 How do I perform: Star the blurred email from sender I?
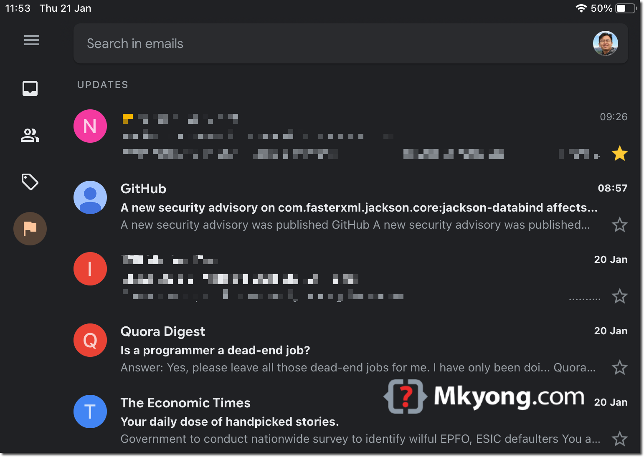click(x=620, y=296)
